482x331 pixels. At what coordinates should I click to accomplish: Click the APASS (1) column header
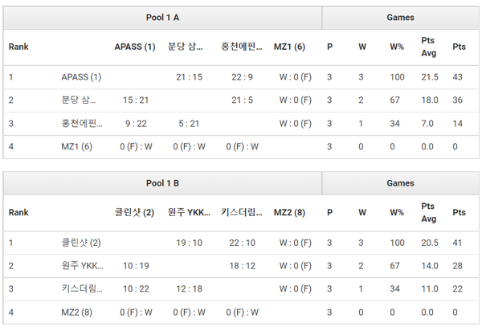pyautogui.click(x=135, y=47)
